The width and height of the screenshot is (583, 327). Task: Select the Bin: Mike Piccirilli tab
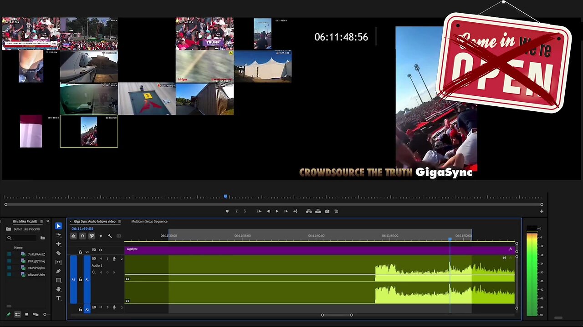pyautogui.click(x=25, y=221)
